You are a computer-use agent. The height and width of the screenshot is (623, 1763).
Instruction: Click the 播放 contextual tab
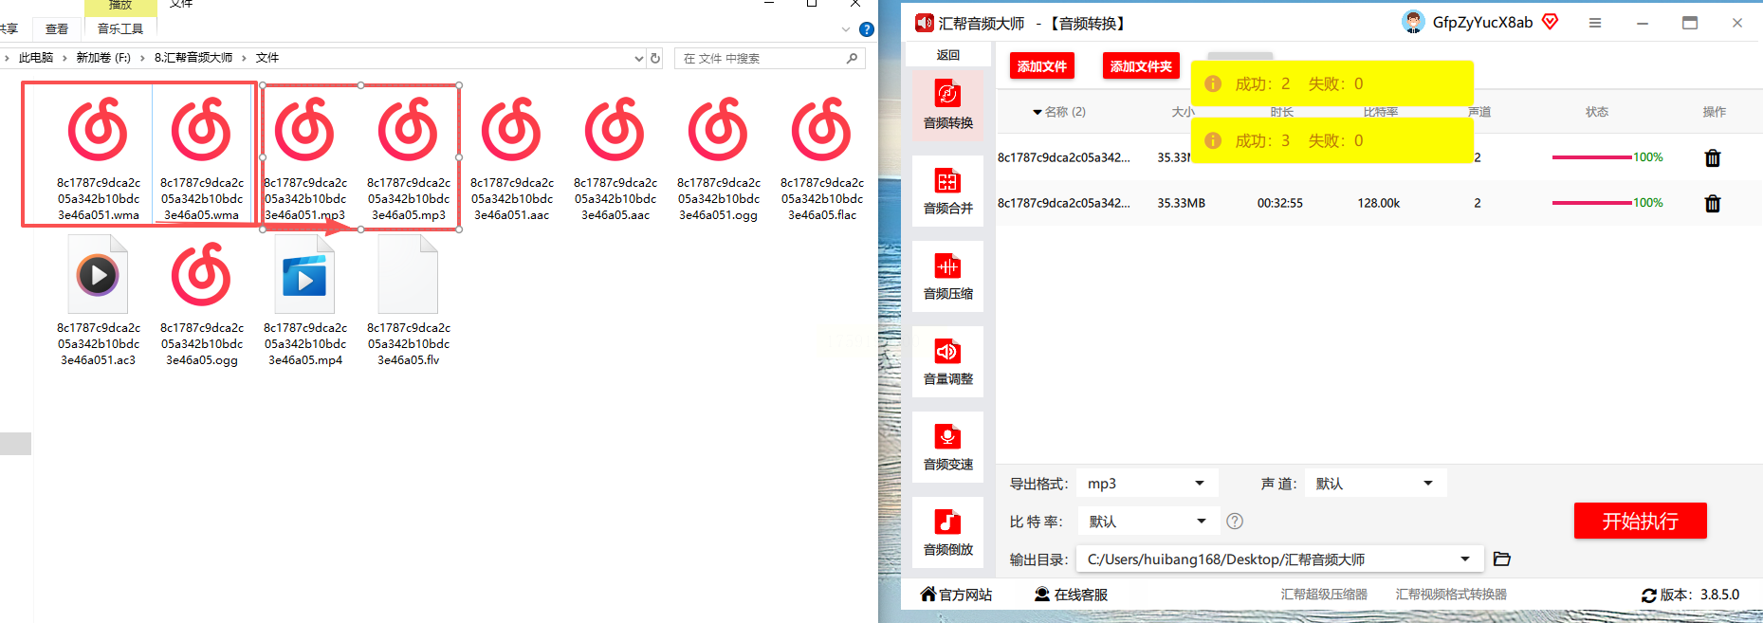[x=120, y=6]
